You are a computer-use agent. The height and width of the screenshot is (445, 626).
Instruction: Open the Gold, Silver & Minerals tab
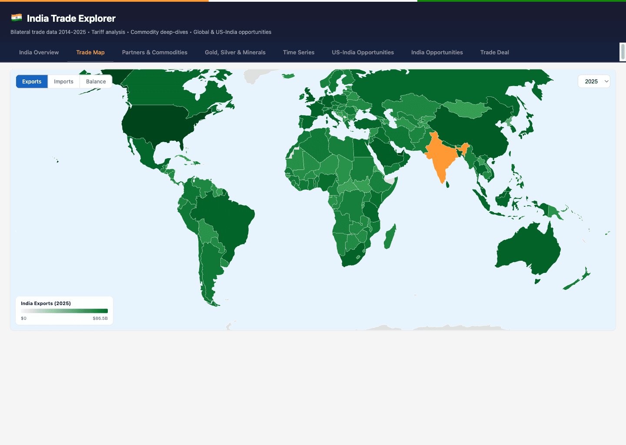(x=235, y=52)
